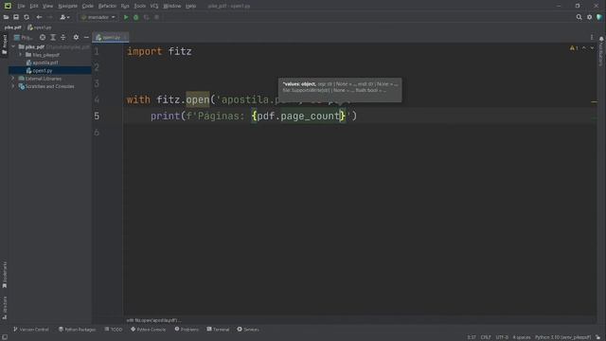
Task: Toggle the Structure side tab
Action: (4, 308)
